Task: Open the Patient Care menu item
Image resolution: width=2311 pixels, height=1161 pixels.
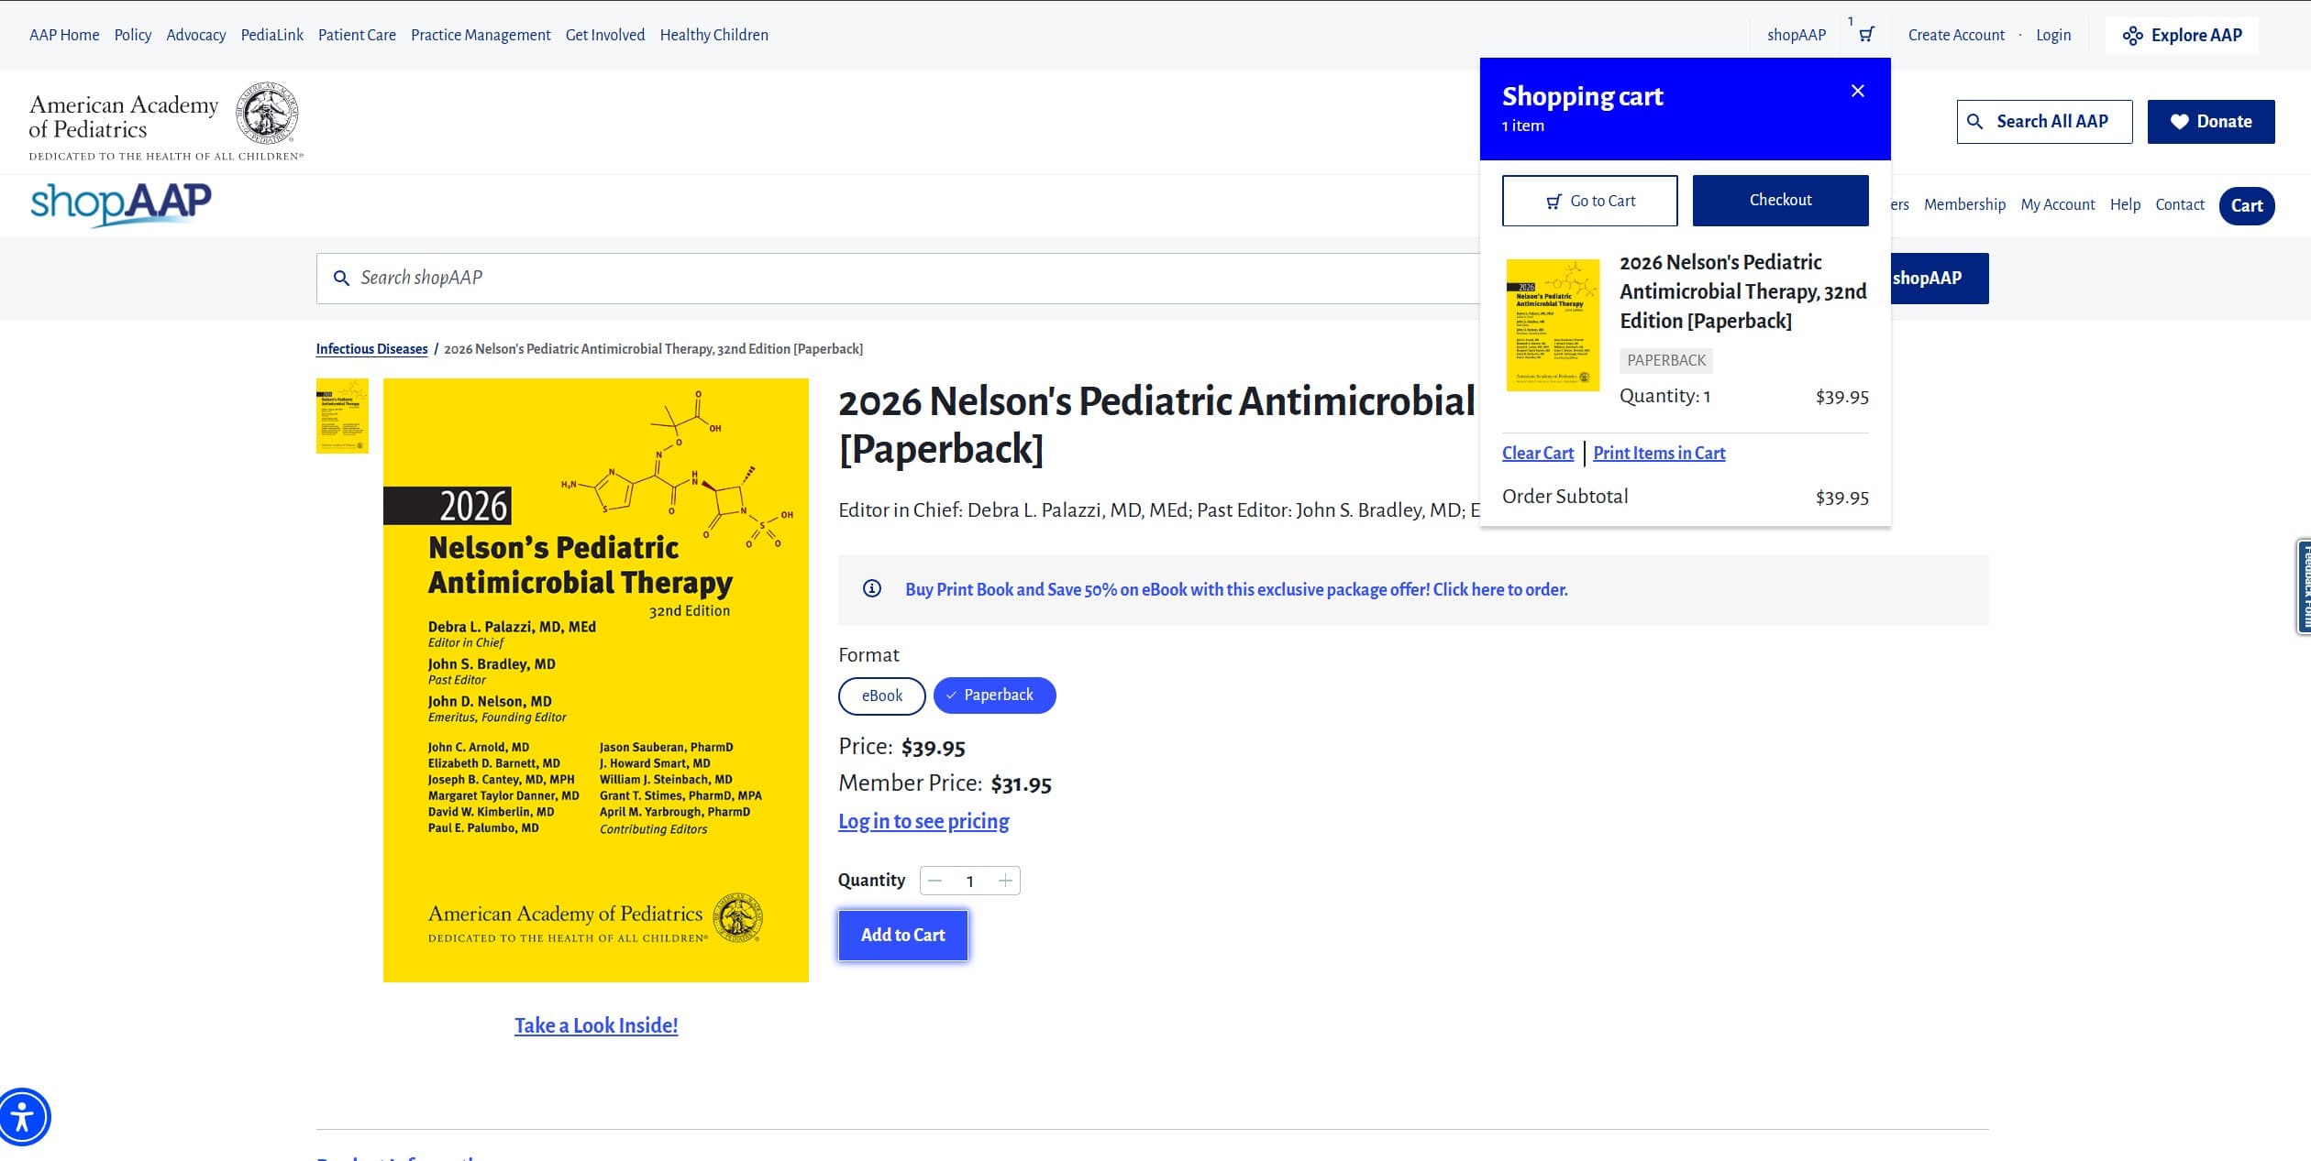Action: coord(357,35)
